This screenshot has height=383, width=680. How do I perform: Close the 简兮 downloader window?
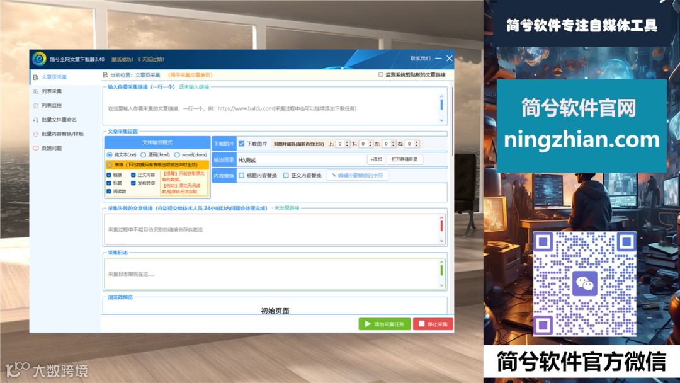450,58
